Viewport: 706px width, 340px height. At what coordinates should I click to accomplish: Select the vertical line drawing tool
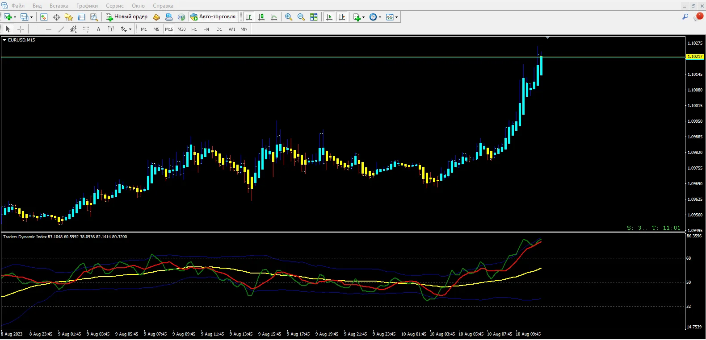[x=36, y=29]
